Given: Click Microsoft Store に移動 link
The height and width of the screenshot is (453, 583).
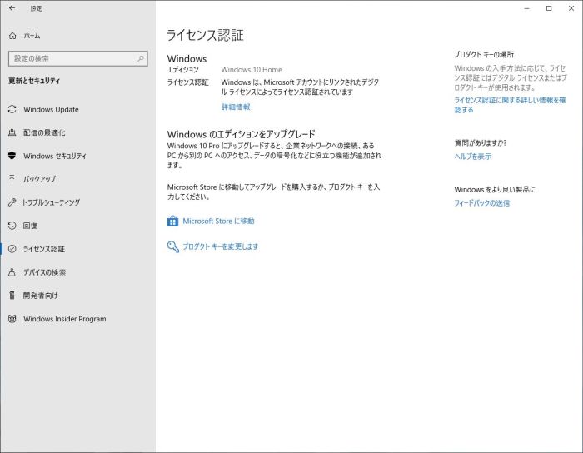Looking at the screenshot, I should tap(218, 222).
